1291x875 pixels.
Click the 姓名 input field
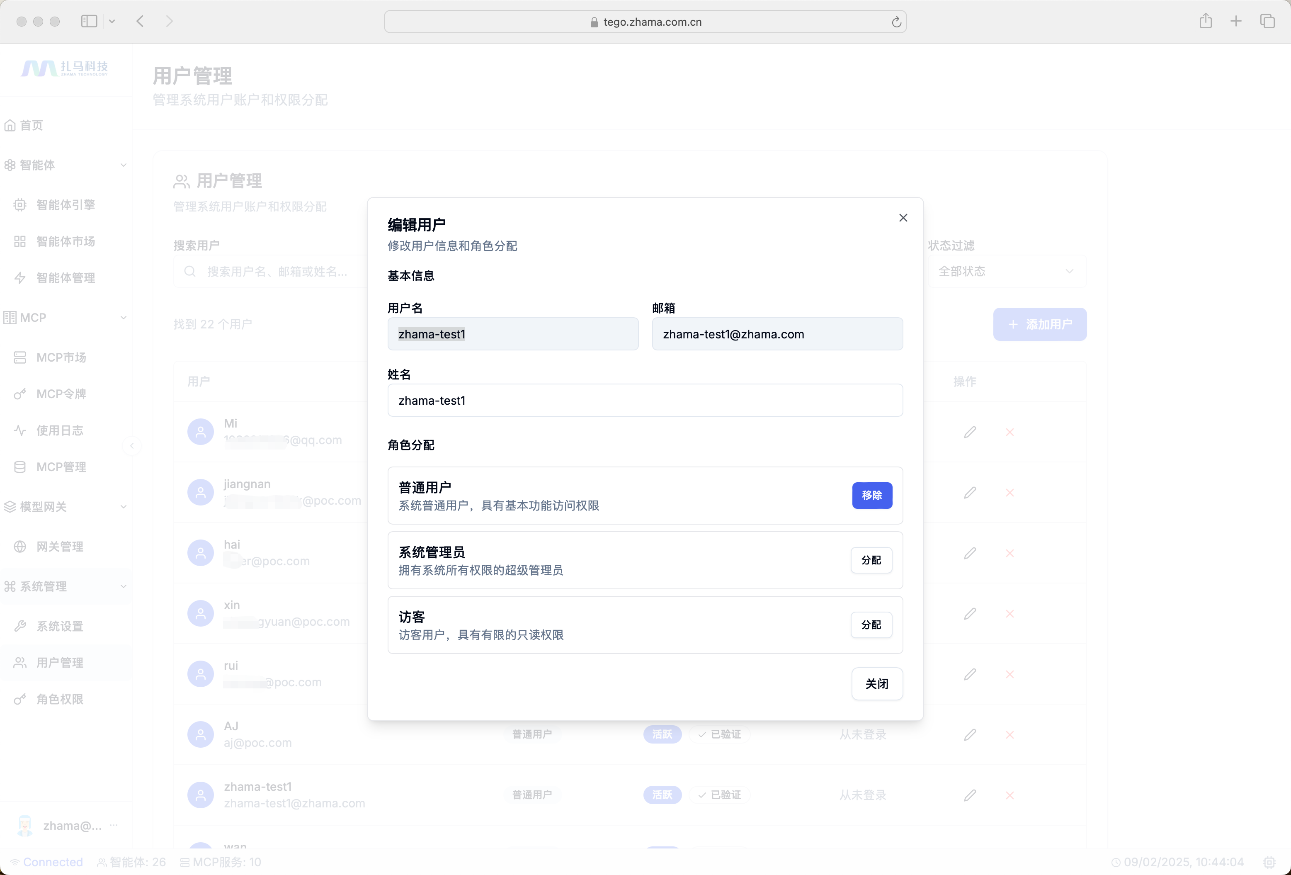[644, 400]
